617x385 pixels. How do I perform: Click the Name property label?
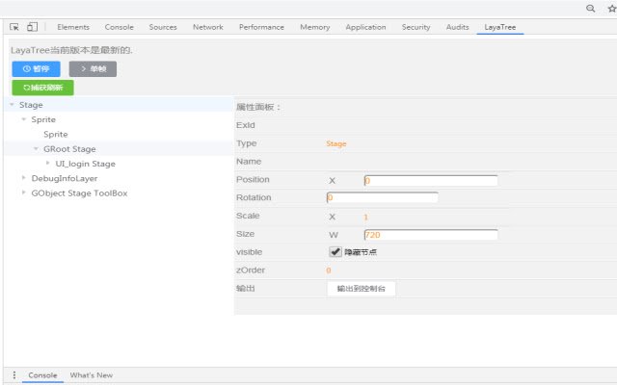[249, 162]
